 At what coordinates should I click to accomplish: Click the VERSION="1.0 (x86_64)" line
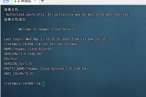tap(24, 54)
